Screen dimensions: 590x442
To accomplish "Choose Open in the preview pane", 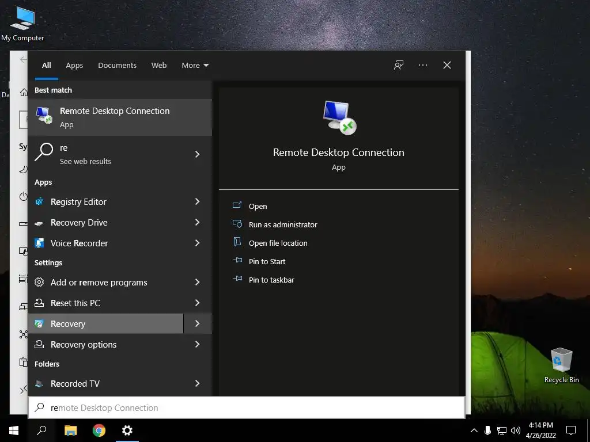I will (x=258, y=206).
